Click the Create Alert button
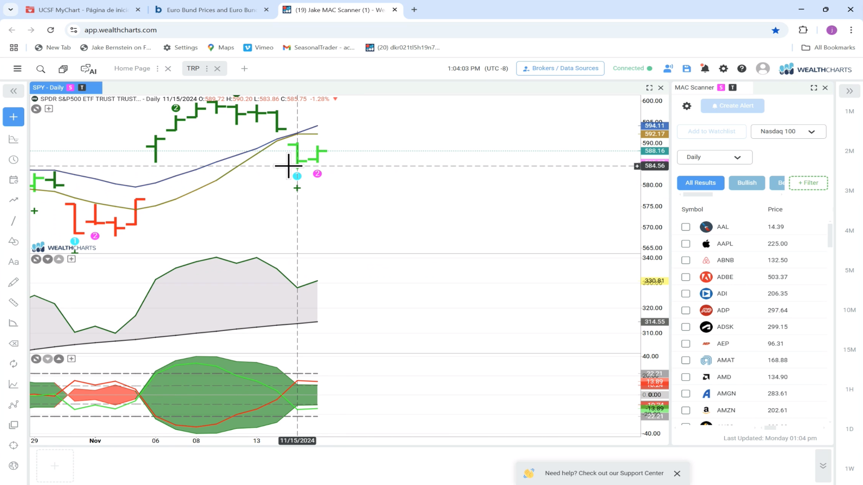Screen dimensions: 863x485 coord(732,106)
